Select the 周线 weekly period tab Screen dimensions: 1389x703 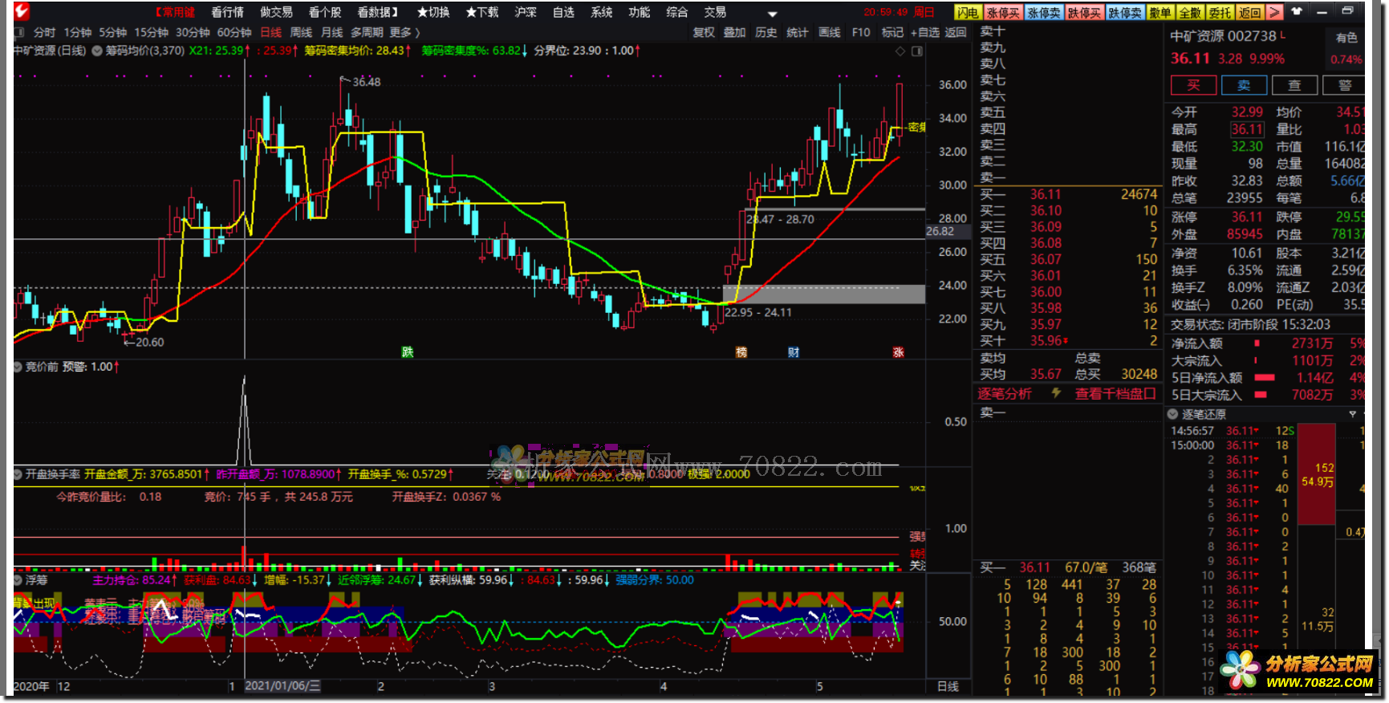(x=301, y=33)
